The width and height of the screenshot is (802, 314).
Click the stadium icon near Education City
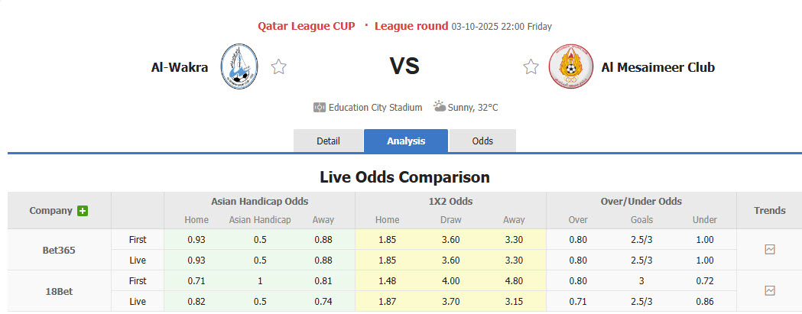point(320,108)
